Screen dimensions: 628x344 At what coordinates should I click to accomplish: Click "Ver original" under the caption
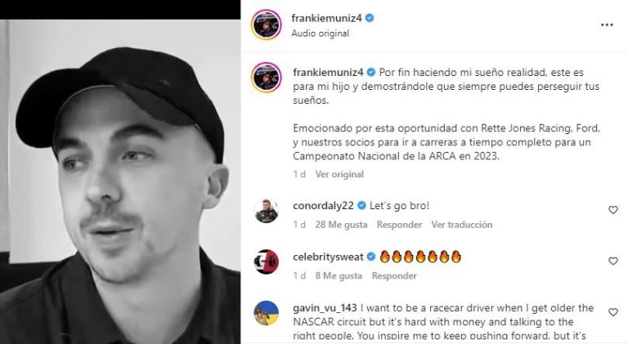point(339,174)
